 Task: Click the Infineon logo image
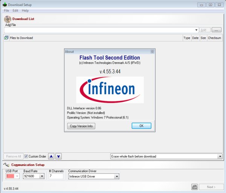(x=110, y=90)
